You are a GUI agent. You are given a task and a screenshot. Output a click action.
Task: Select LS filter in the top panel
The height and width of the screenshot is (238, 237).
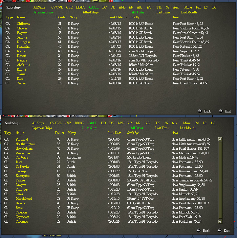coord(206,7)
